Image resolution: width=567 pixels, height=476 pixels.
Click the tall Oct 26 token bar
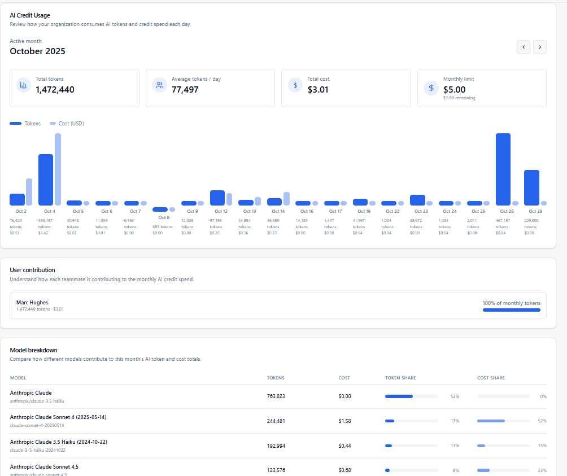pyautogui.click(x=503, y=169)
